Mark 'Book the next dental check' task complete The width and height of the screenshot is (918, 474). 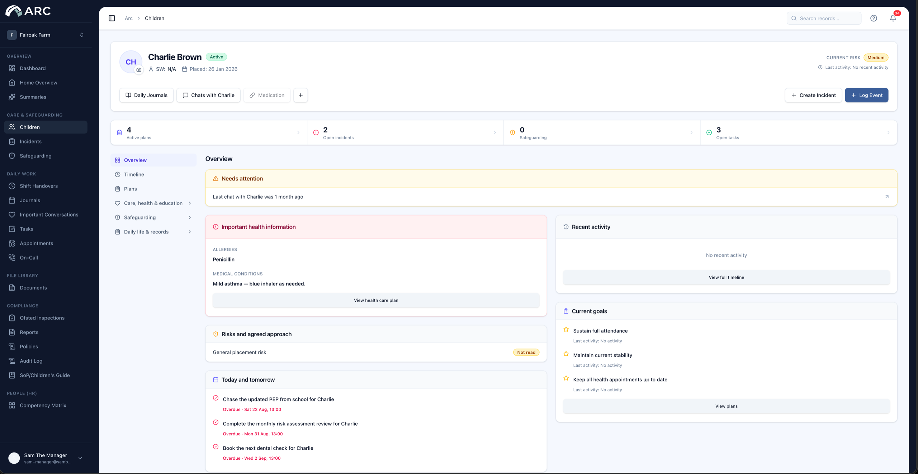pos(216,446)
